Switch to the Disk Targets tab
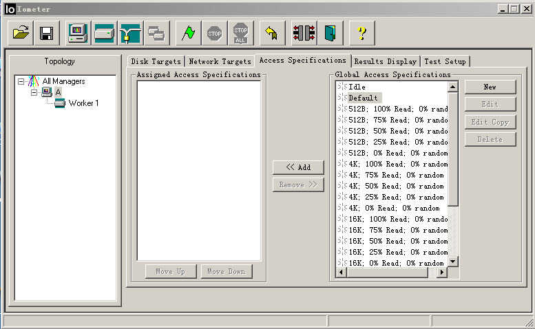The height and width of the screenshot is (329, 535). click(156, 61)
